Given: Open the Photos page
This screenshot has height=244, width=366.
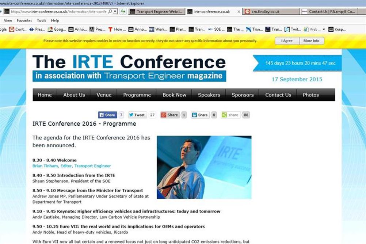Looking at the screenshot, I should click(311, 95).
